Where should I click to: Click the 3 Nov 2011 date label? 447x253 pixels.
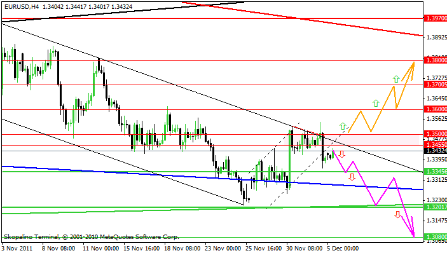(17, 249)
